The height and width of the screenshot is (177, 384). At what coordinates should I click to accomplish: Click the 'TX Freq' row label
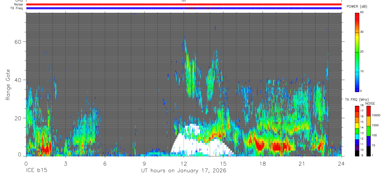point(17,8)
